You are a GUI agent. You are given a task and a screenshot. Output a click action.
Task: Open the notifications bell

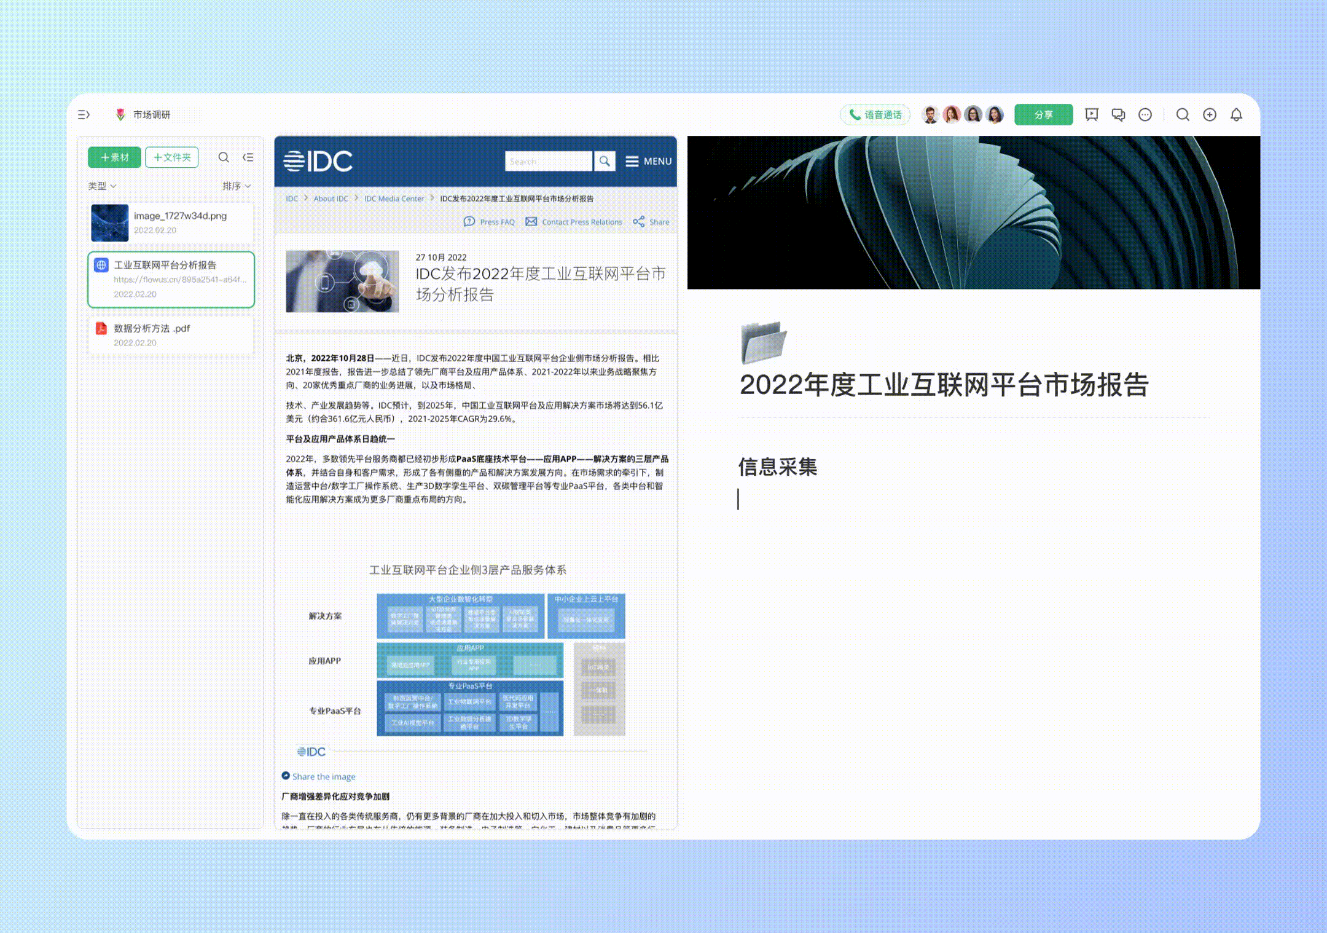1236,114
